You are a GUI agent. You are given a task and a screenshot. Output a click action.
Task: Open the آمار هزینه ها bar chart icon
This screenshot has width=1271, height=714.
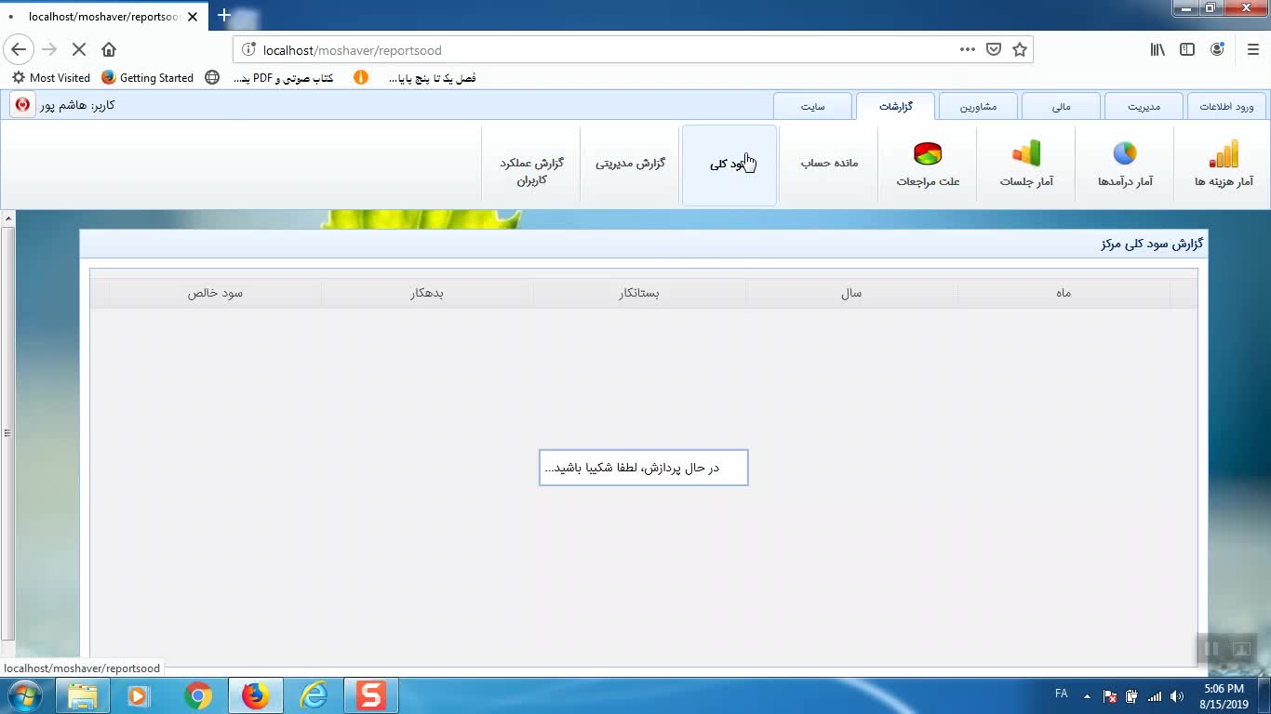1224,154
